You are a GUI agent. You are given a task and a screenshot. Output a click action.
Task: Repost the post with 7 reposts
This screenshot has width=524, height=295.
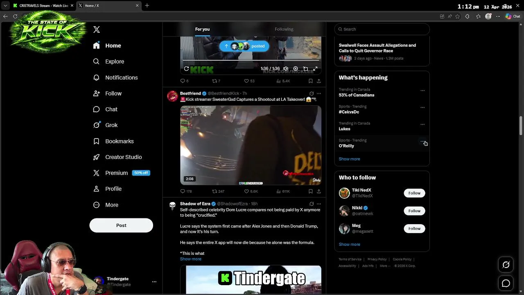click(x=216, y=81)
